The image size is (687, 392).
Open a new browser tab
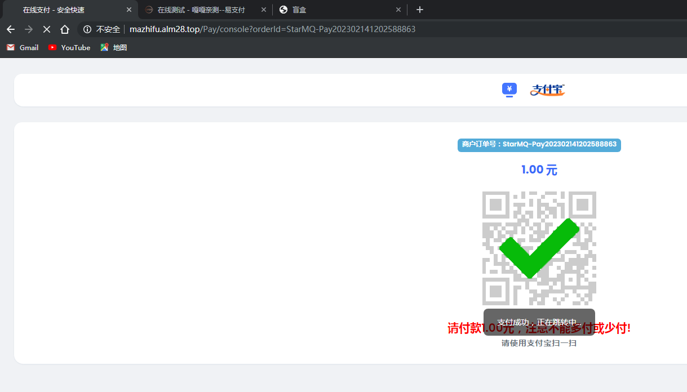pos(419,10)
